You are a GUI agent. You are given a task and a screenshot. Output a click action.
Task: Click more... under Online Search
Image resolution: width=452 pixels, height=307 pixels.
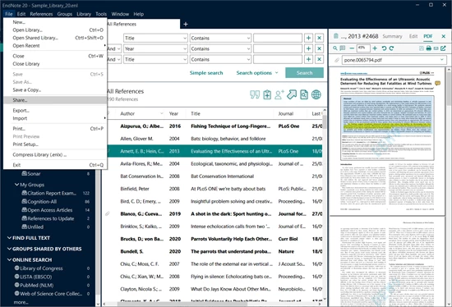pos(21,302)
